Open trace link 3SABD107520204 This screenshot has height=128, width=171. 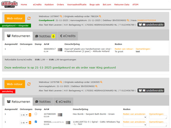click(147, 20)
